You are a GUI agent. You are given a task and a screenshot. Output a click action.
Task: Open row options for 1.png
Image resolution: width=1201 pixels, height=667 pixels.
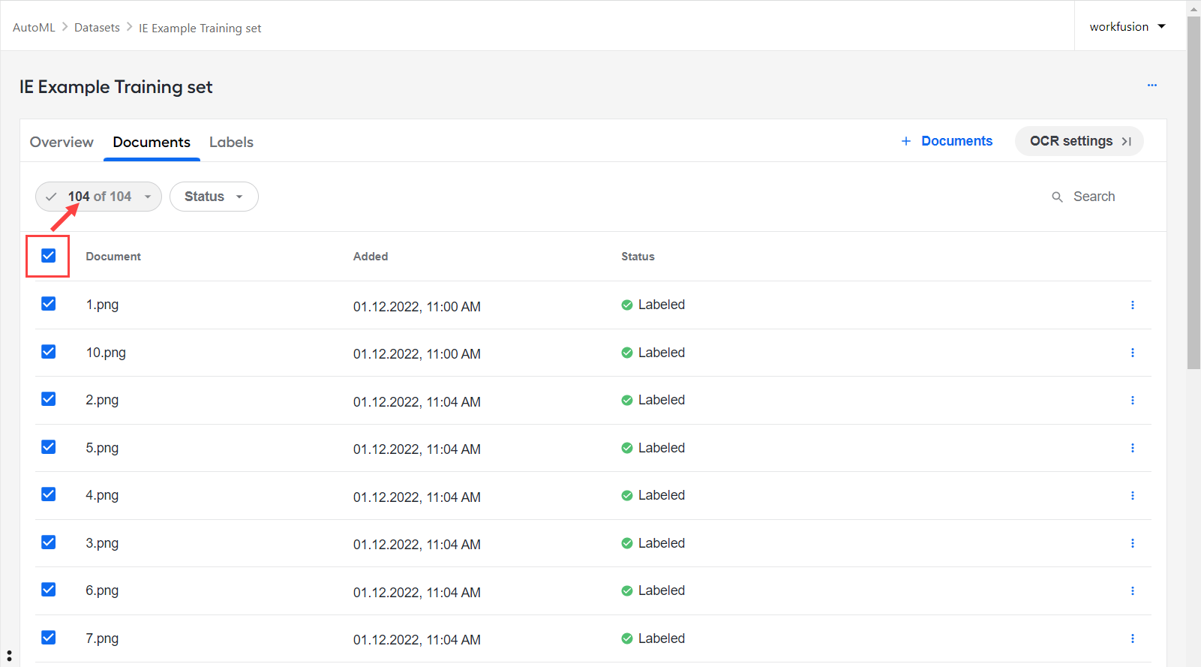coord(1132,305)
